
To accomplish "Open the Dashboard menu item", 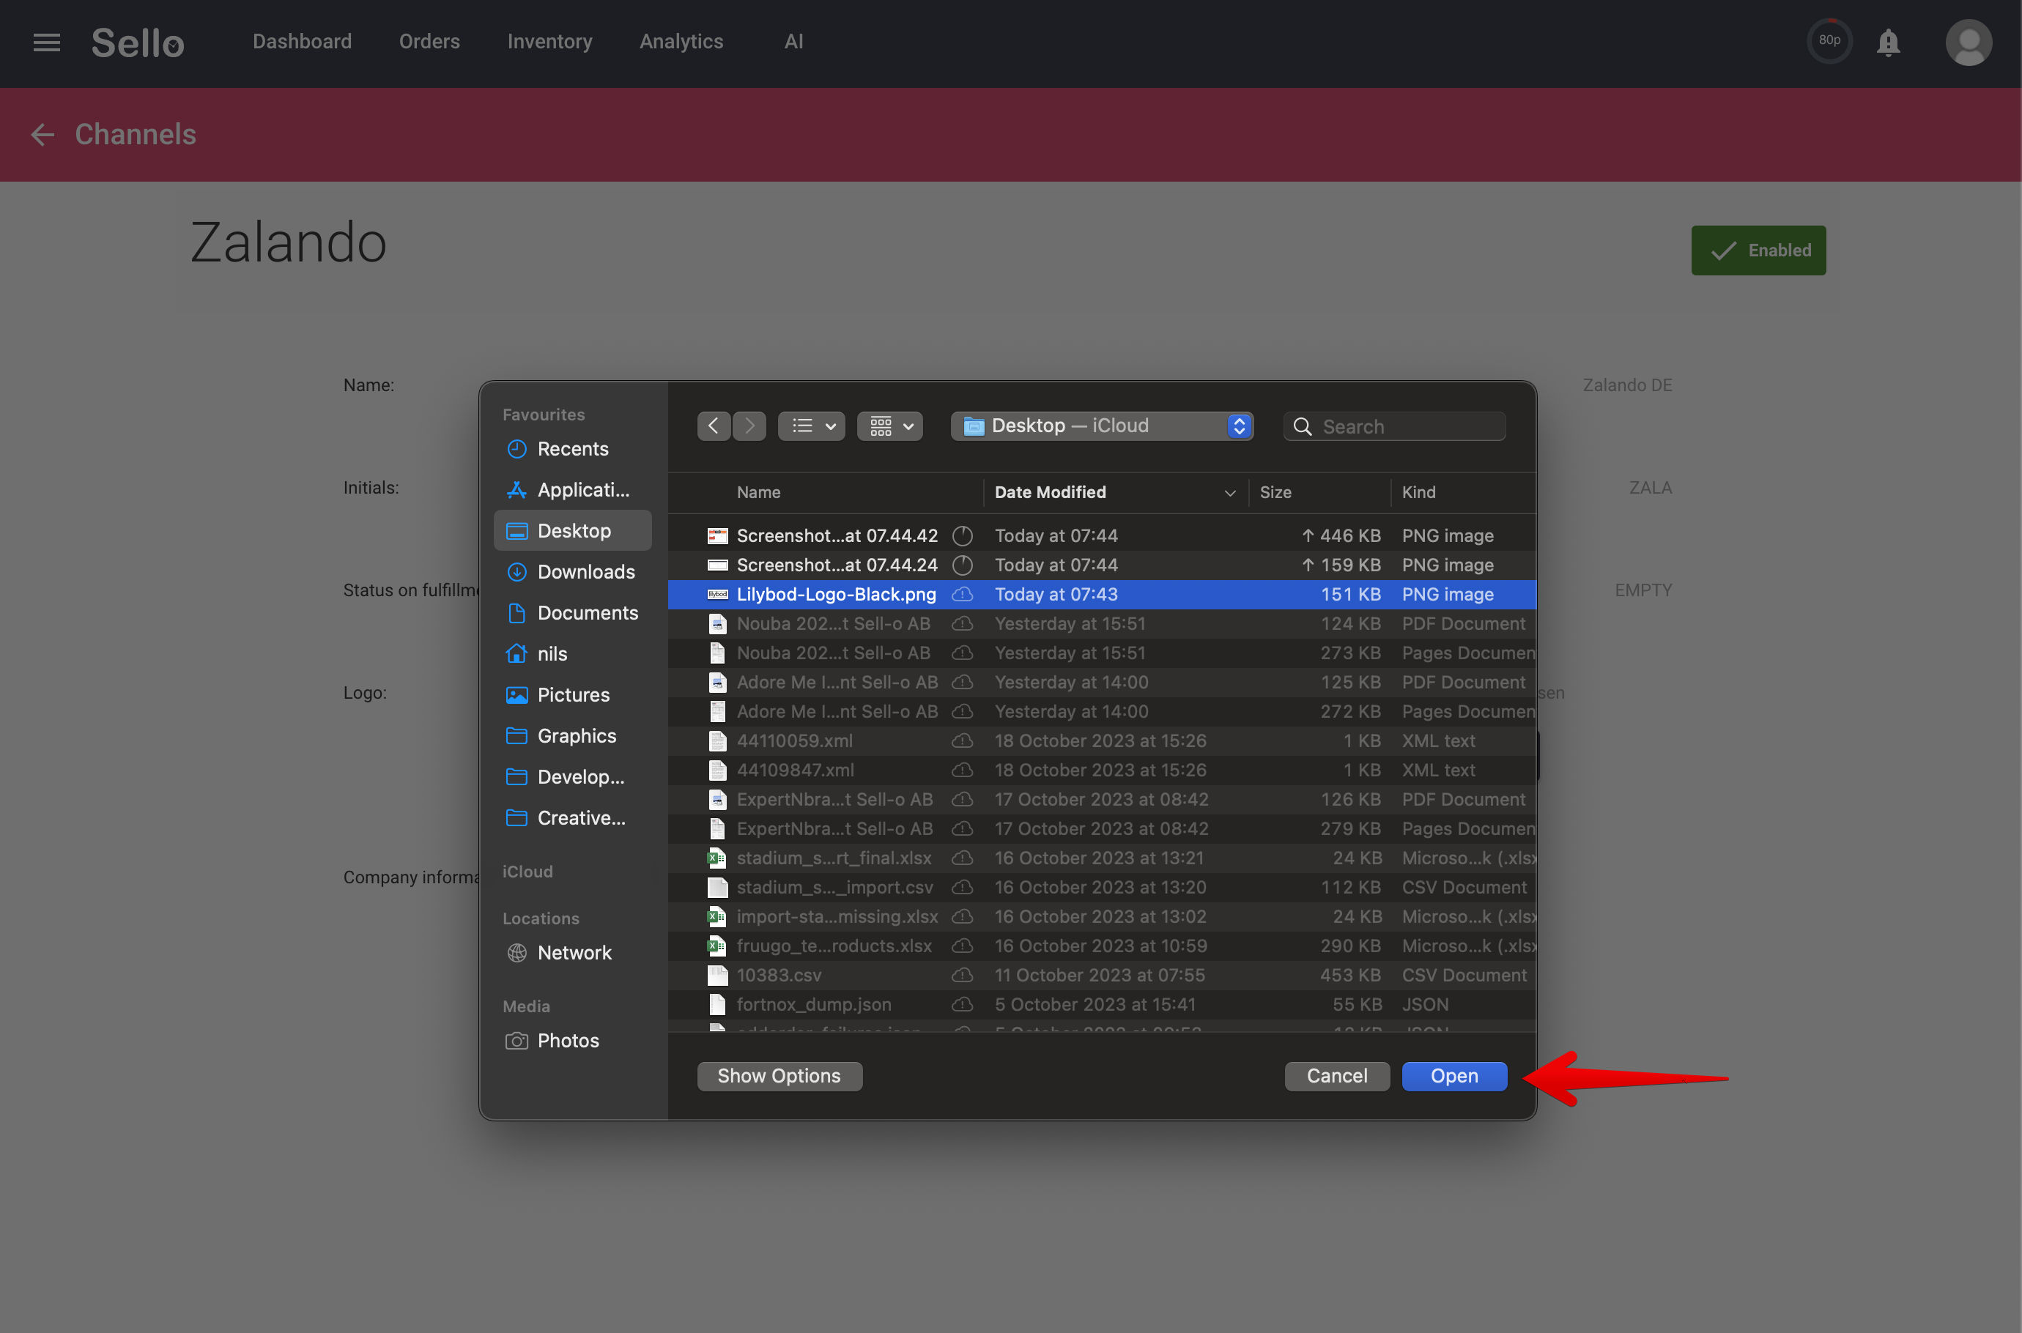I will point(302,42).
